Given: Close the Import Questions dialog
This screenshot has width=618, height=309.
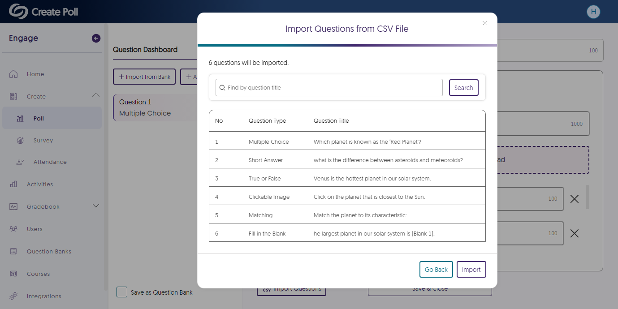Looking at the screenshot, I should 484,23.
